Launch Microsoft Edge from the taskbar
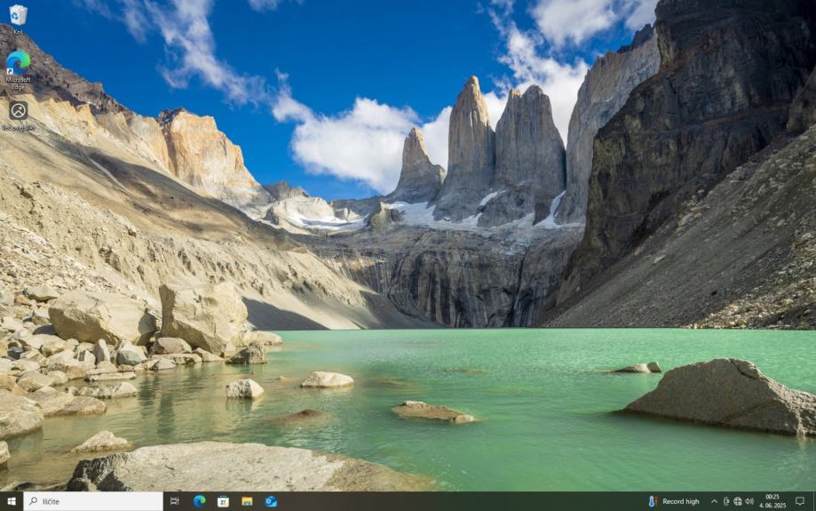This screenshot has width=816, height=511. [199, 501]
